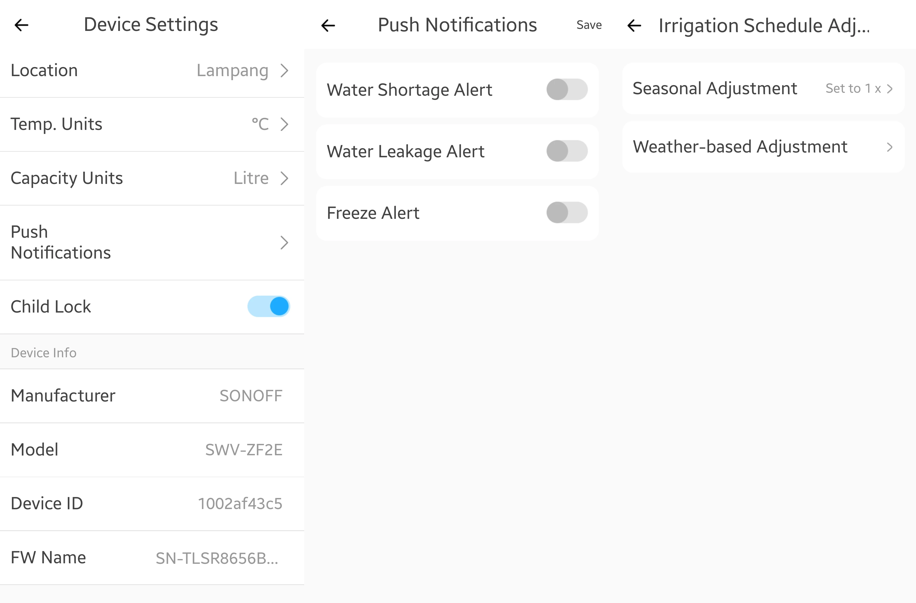Tap the Device ID value 1002af43c5
Viewport: 916px width, 603px height.
pos(240,504)
